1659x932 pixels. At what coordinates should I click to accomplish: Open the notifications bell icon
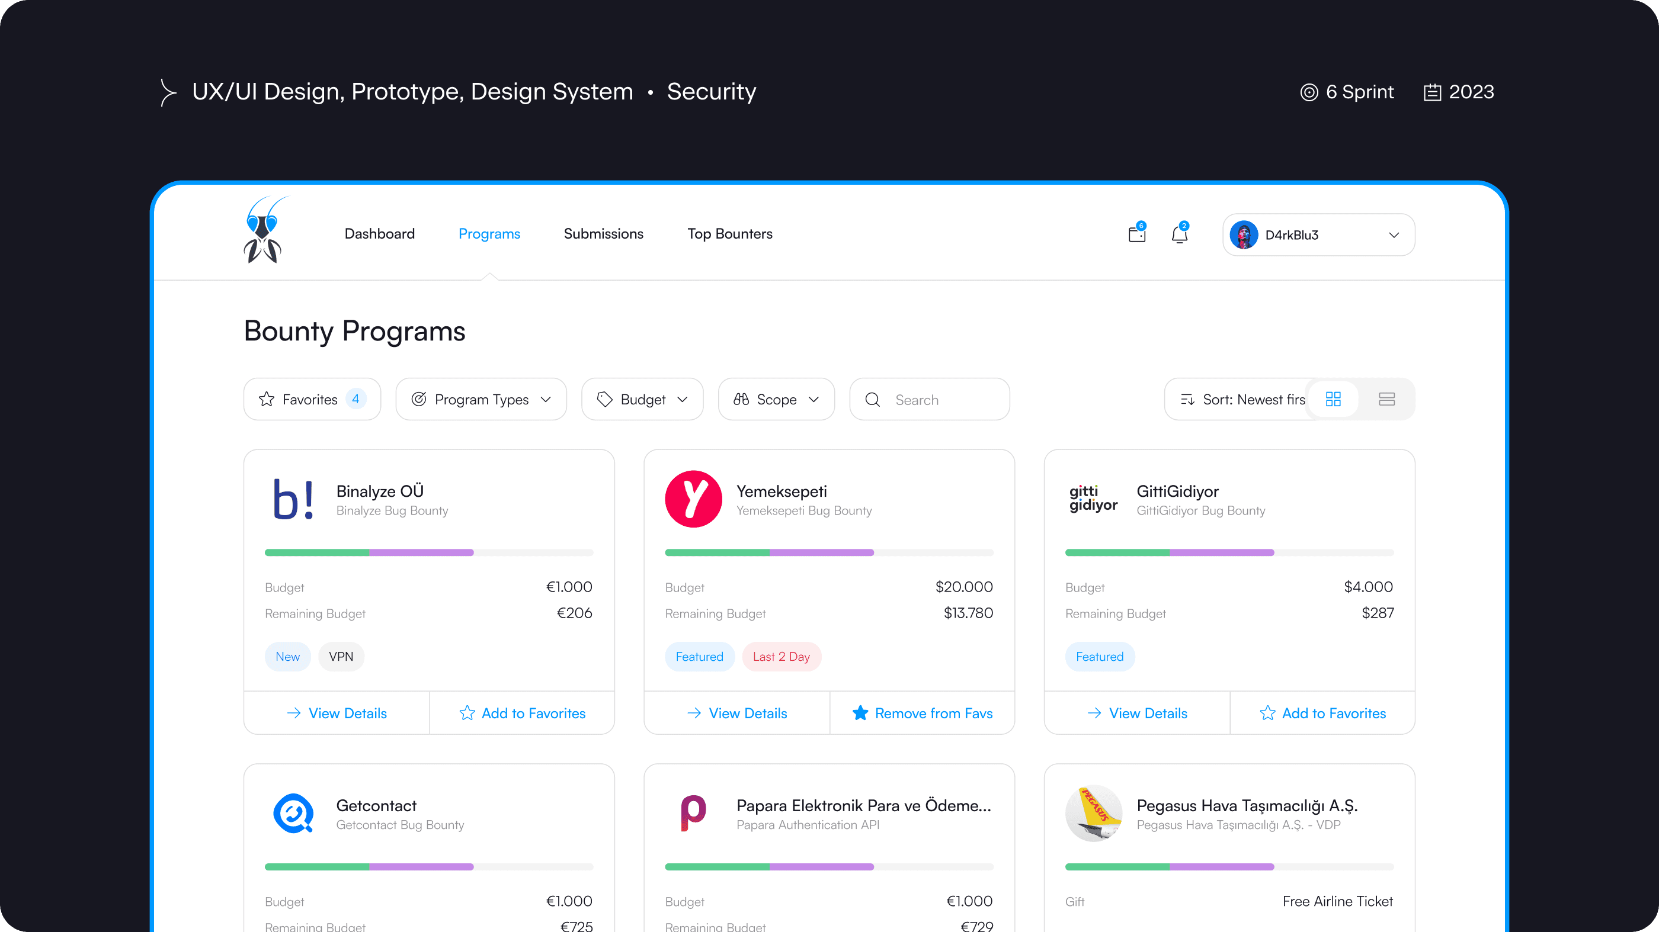[1179, 234]
